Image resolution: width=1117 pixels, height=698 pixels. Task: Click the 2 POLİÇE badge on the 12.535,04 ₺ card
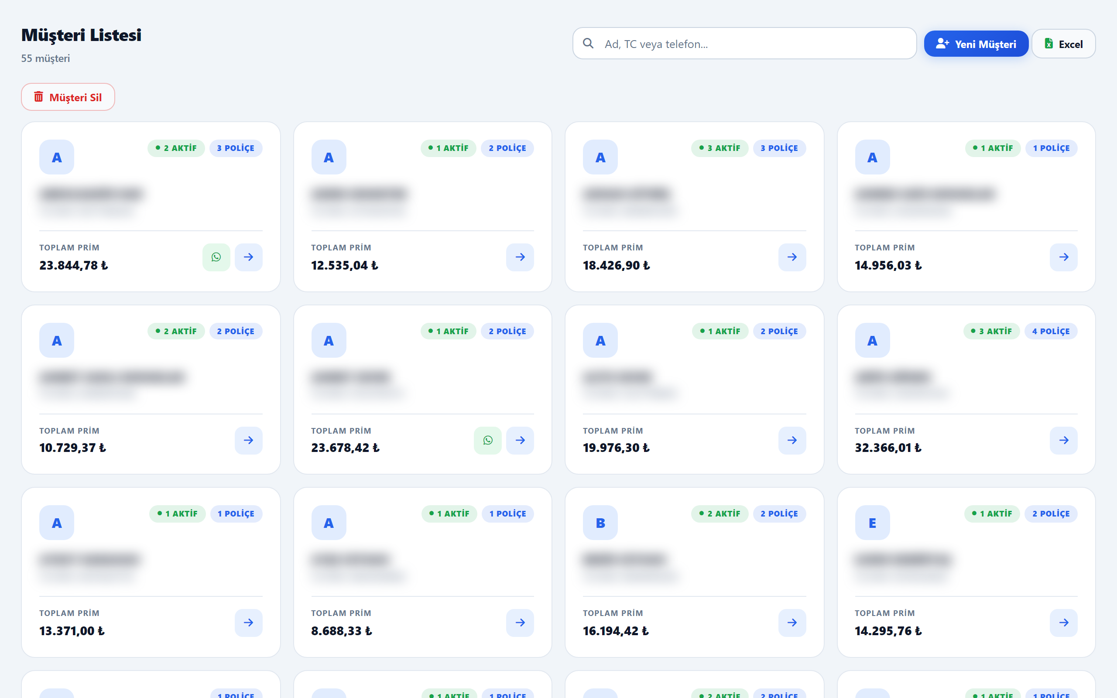coord(507,148)
